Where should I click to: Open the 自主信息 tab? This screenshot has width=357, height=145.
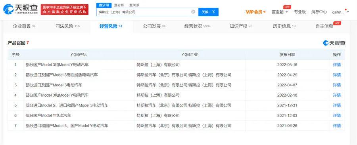coord(324,26)
